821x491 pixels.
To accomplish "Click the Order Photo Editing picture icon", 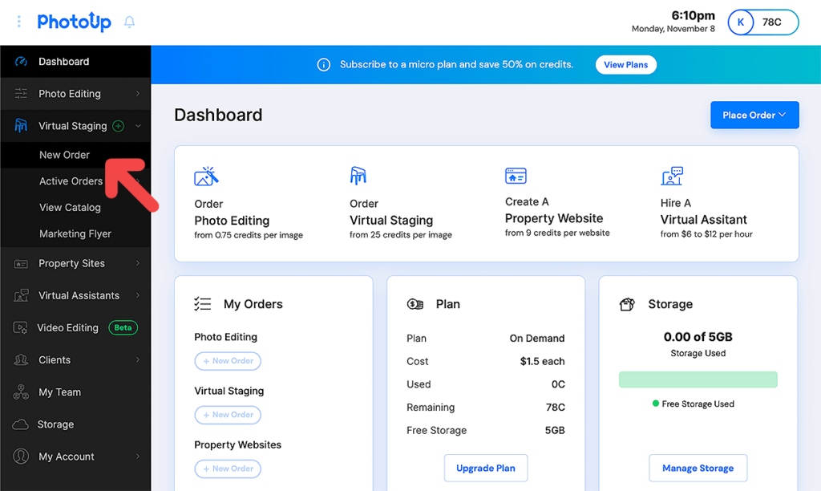I will tap(206, 176).
